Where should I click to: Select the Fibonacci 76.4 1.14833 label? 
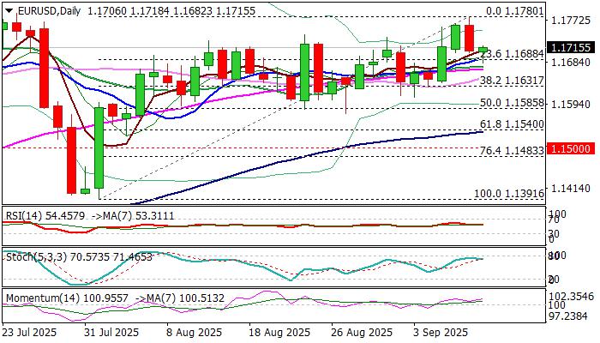click(x=512, y=151)
